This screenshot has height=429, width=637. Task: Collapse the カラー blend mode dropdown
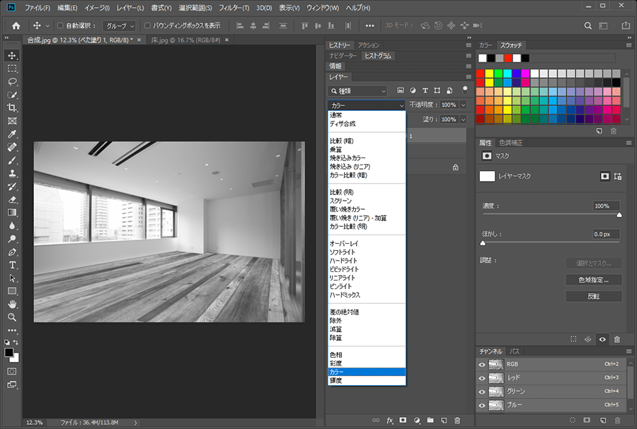(367, 105)
